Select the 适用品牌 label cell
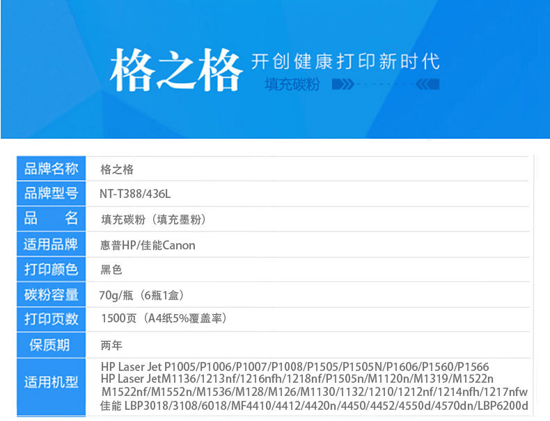Image resolution: width=550 pixels, height=421 pixels. [52, 245]
